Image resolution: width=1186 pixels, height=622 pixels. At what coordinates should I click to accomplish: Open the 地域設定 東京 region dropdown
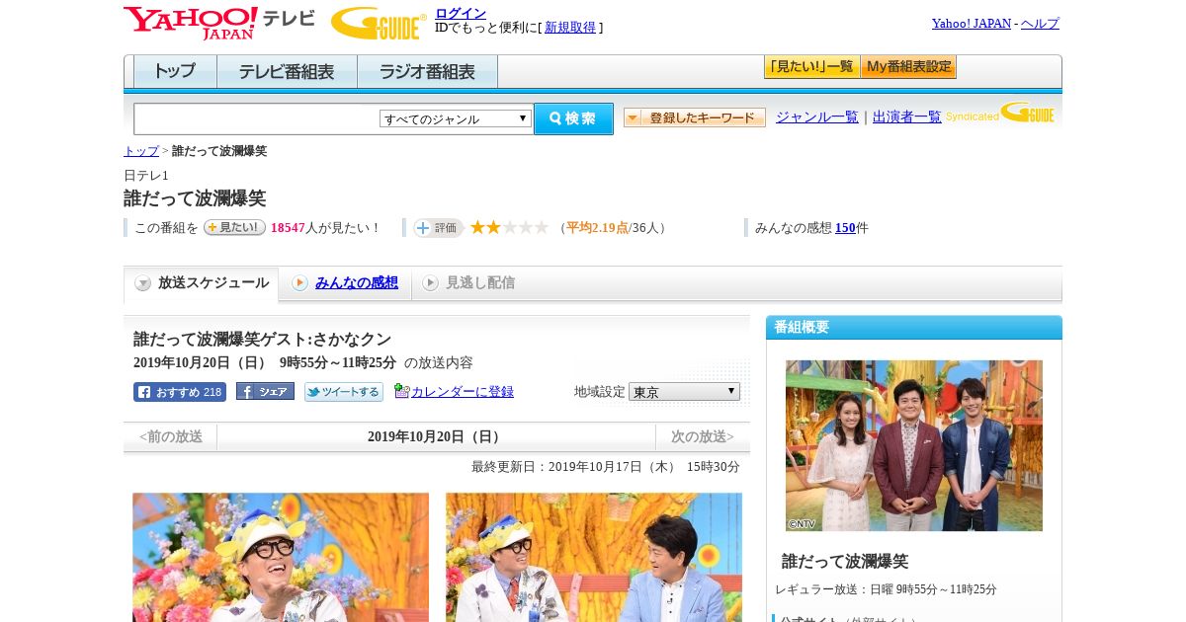(x=684, y=391)
